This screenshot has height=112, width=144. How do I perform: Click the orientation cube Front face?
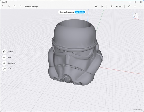[135, 17]
